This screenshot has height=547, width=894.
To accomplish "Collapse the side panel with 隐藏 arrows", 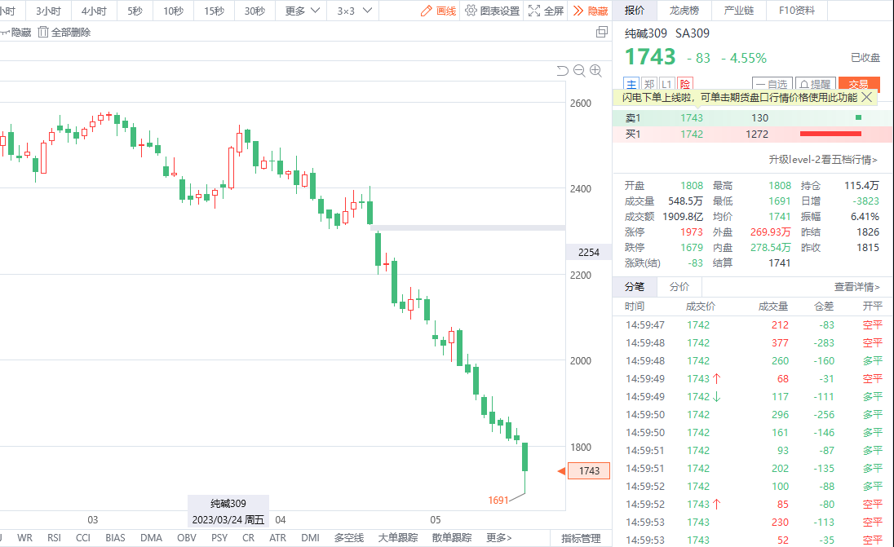I will [590, 11].
